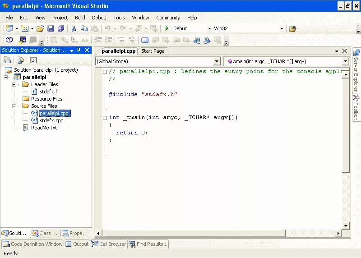Open the Solution Platforms Win32 dropdown
The height and width of the screenshot is (258, 361).
pos(282,28)
